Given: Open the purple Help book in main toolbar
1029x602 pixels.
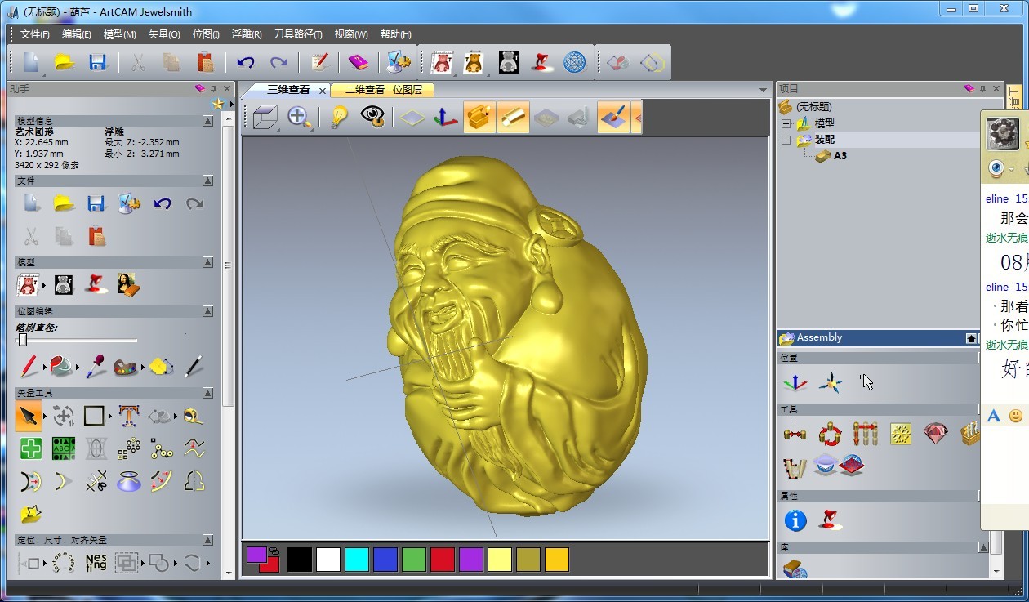Looking at the screenshot, I should click(x=359, y=62).
